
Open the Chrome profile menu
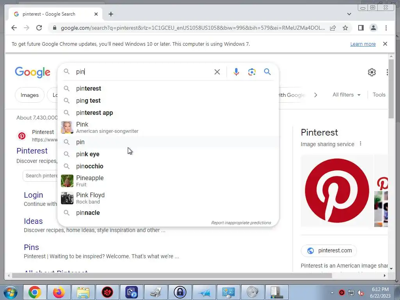point(373,28)
